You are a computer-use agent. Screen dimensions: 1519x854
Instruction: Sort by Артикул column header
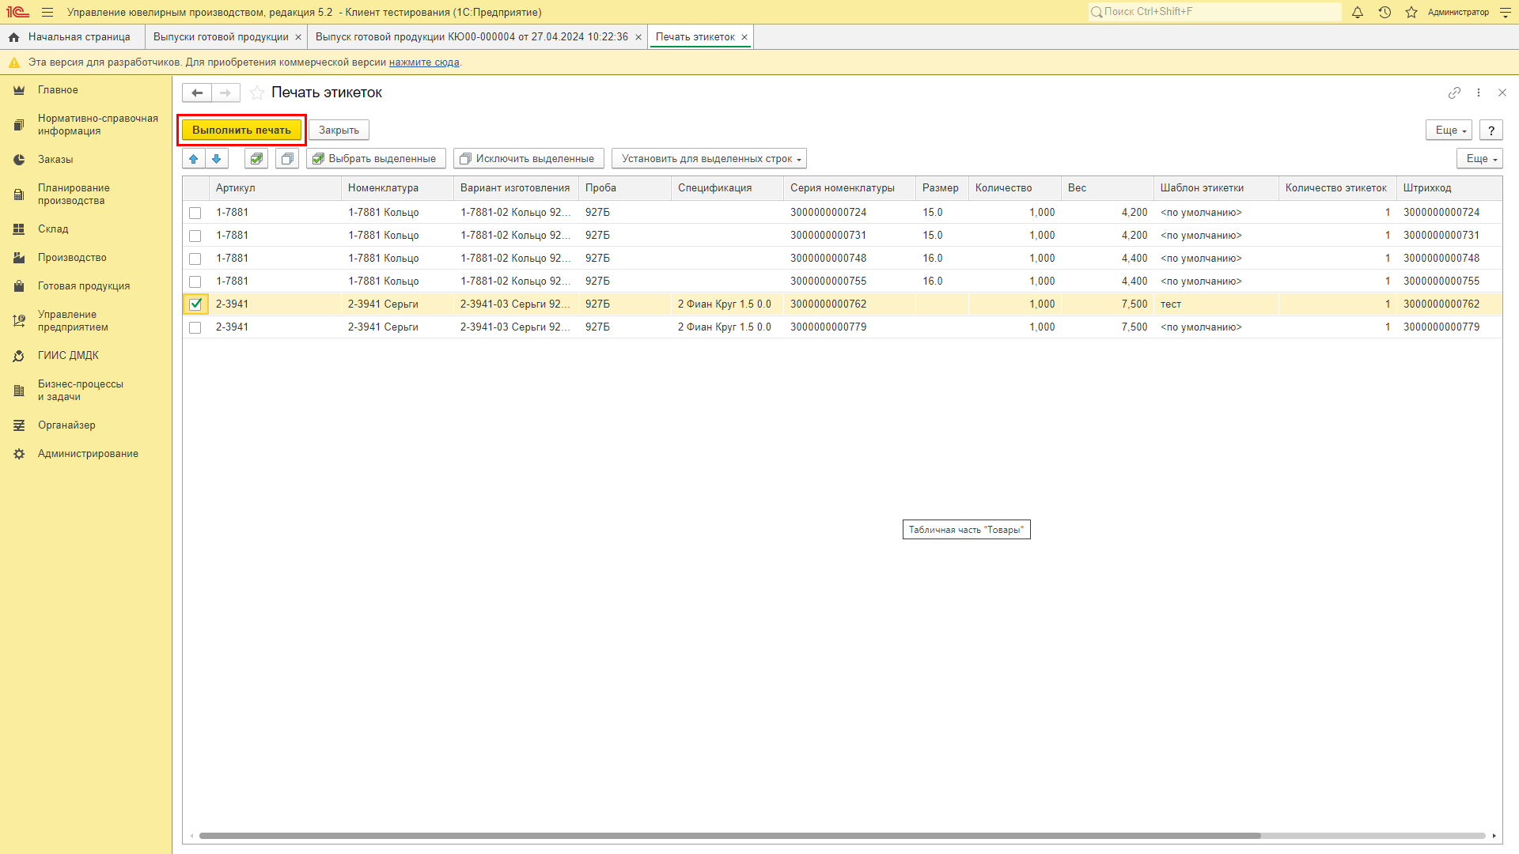(275, 188)
